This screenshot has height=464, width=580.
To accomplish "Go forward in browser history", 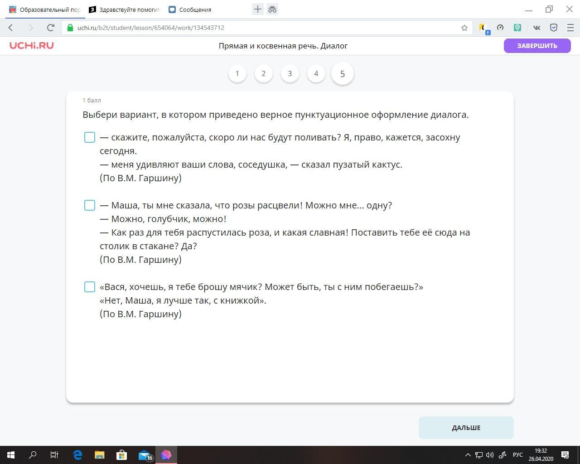I will pyautogui.click(x=31, y=28).
